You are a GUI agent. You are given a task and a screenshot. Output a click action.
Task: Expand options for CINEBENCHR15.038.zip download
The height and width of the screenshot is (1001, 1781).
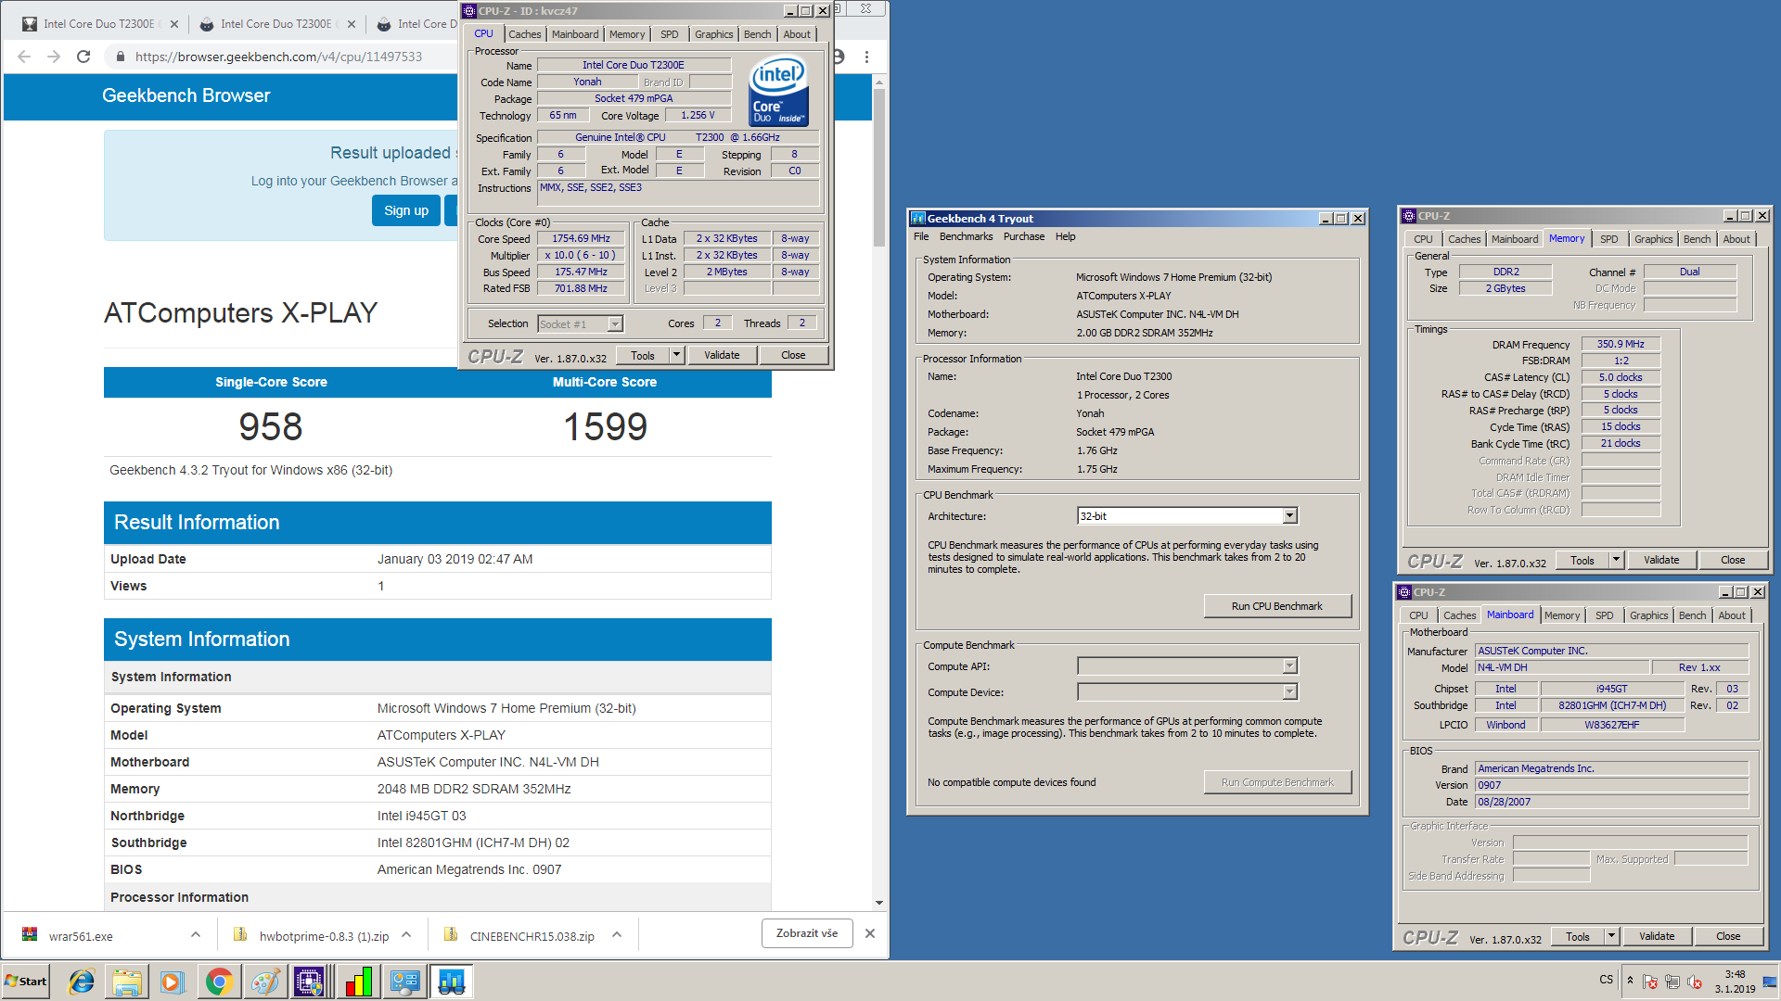click(x=617, y=935)
